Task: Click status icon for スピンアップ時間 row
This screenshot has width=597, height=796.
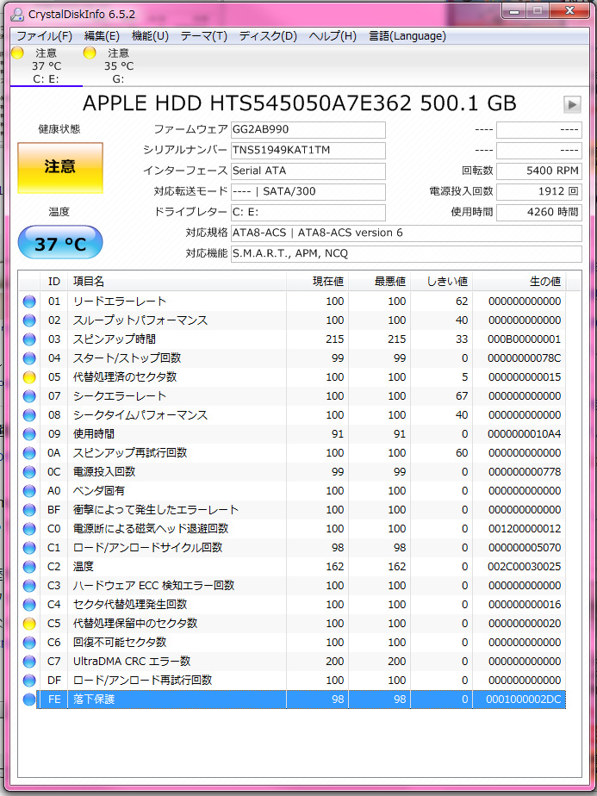Action: tap(29, 339)
